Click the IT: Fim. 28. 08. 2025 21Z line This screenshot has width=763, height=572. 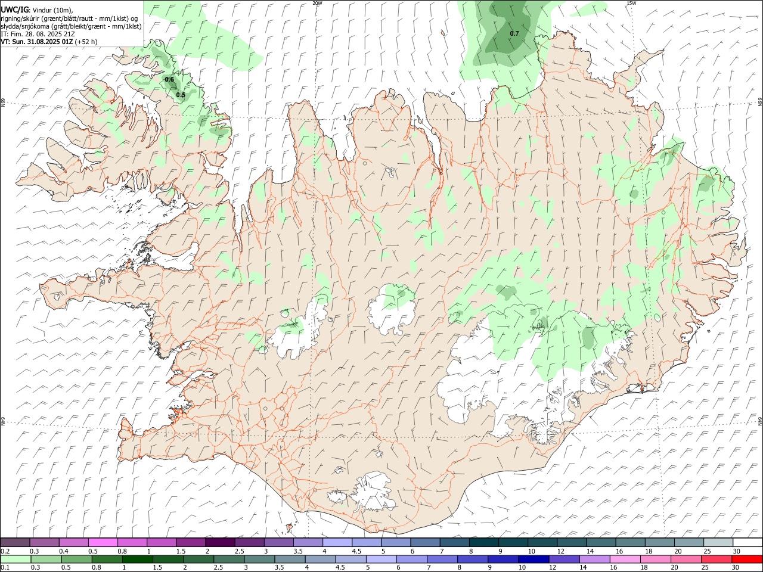coord(38,34)
